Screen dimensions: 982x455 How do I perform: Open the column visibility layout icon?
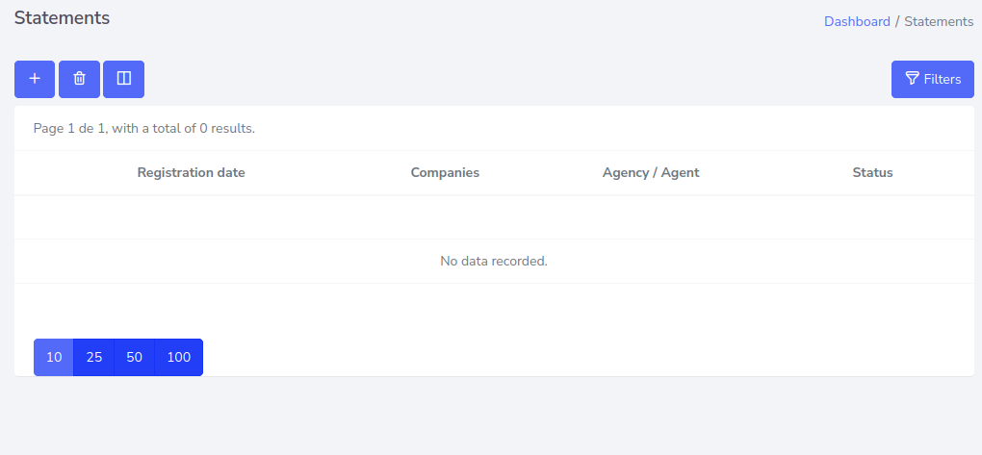pos(123,79)
